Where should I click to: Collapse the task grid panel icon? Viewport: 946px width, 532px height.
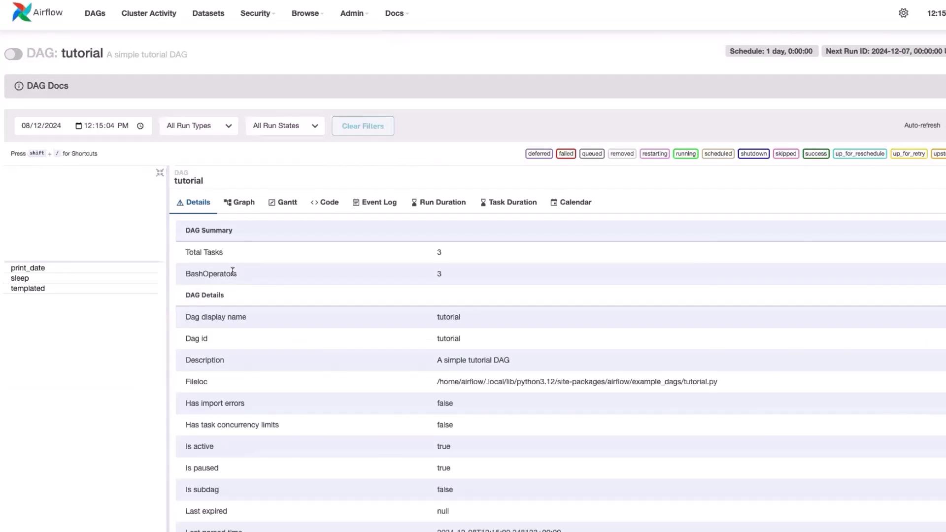click(160, 173)
